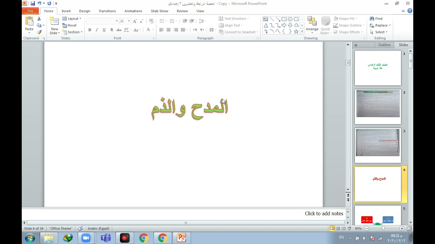
Task: Toggle Underline formatting
Action: click(x=104, y=30)
